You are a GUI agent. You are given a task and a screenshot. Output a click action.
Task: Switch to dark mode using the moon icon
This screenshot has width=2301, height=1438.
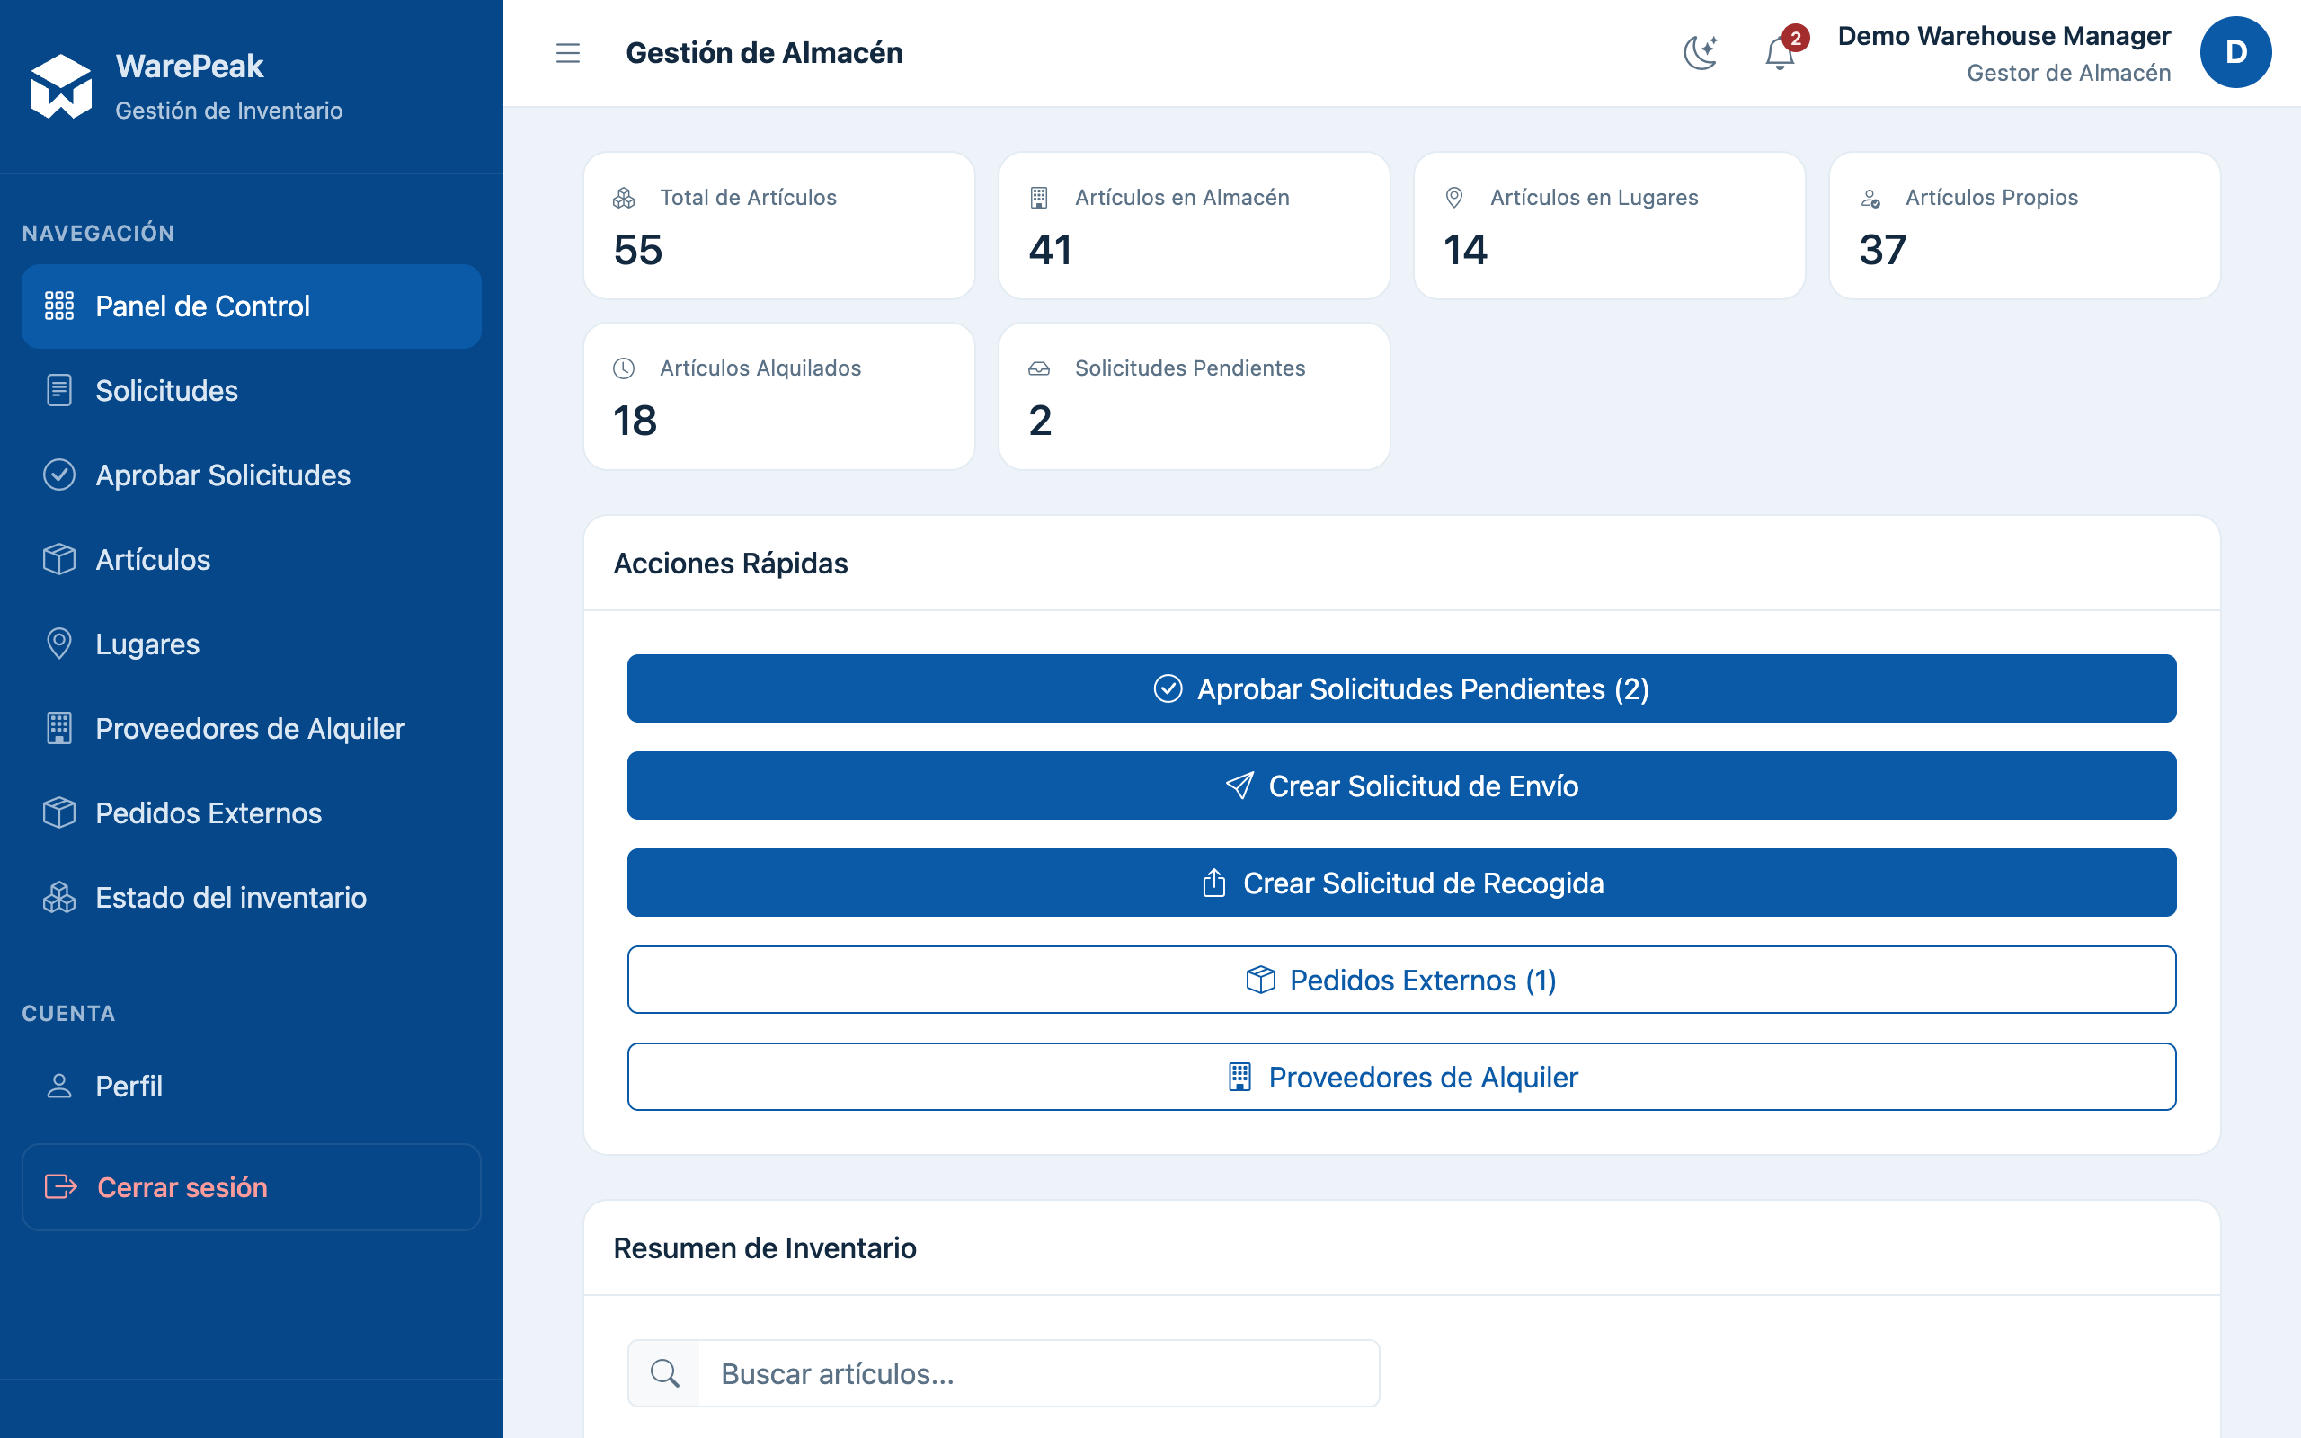point(1700,52)
